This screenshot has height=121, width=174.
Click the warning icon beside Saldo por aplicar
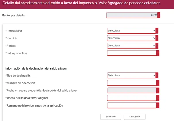[x=158, y=53]
